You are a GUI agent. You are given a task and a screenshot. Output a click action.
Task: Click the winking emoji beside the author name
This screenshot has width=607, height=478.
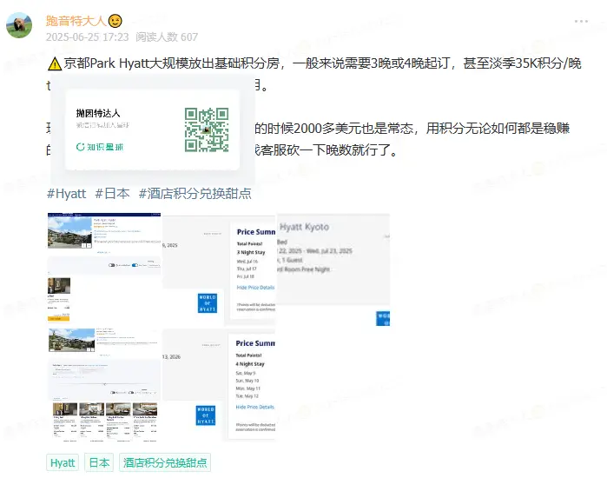115,21
